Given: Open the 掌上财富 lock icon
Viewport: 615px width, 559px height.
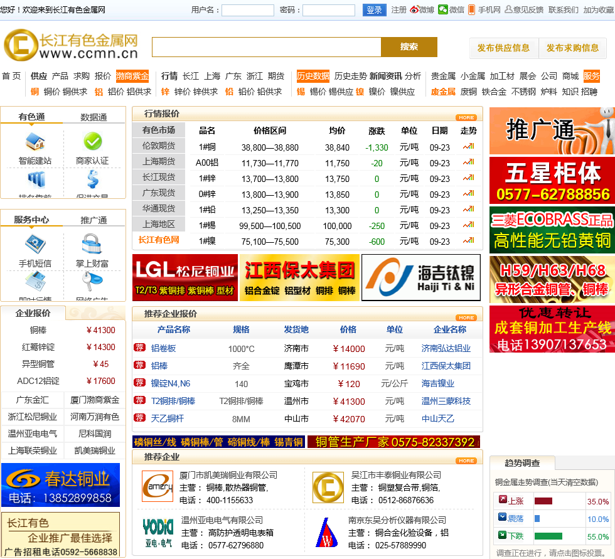Looking at the screenshot, I should tap(92, 244).
